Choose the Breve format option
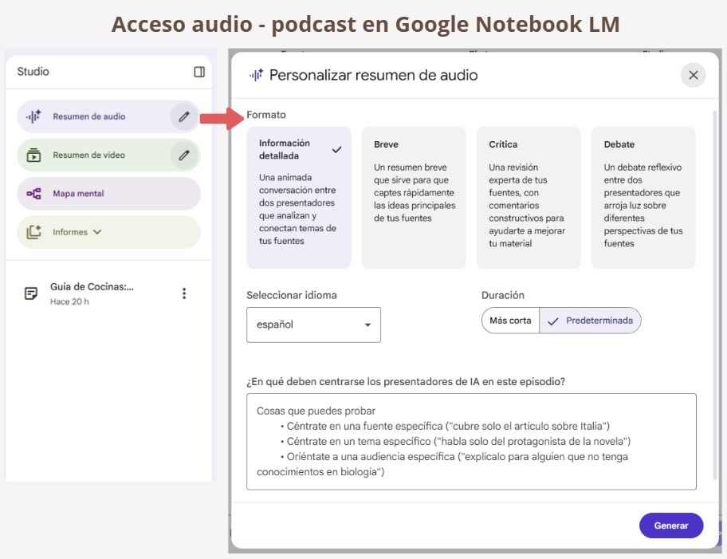The width and height of the screenshot is (727, 559). [x=413, y=197]
